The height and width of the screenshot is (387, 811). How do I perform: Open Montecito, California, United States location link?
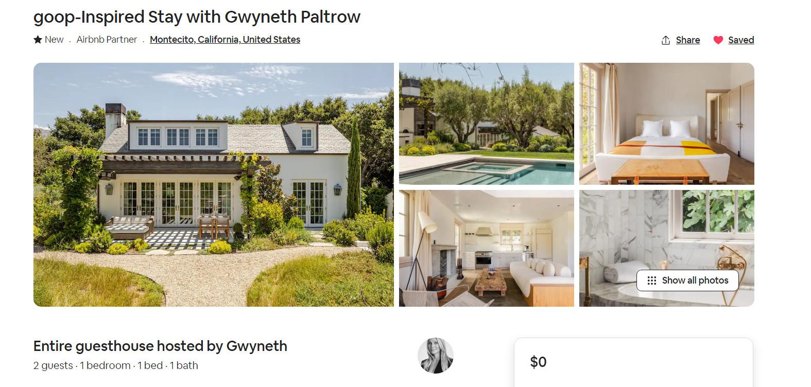(x=225, y=40)
